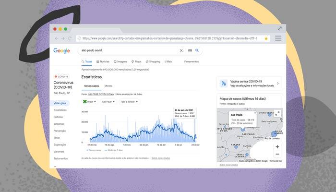
Task: Select Notícias in left sidebar
Action: coord(58,117)
